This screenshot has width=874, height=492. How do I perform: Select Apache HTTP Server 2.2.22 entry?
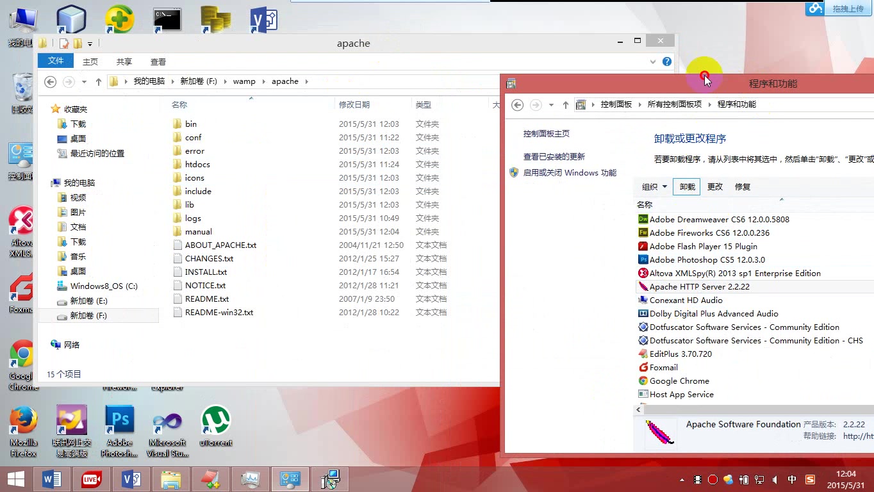(x=699, y=286)
